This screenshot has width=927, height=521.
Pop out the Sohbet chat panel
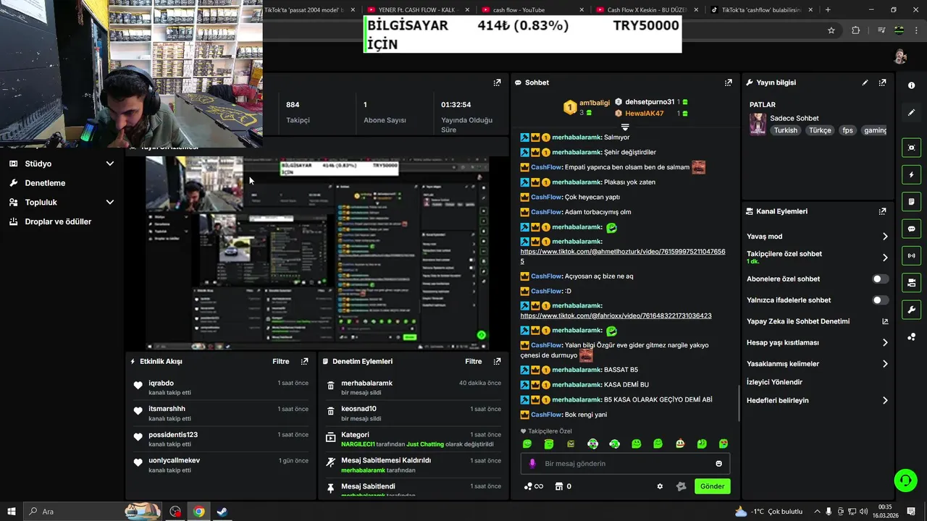coord(729,82)
